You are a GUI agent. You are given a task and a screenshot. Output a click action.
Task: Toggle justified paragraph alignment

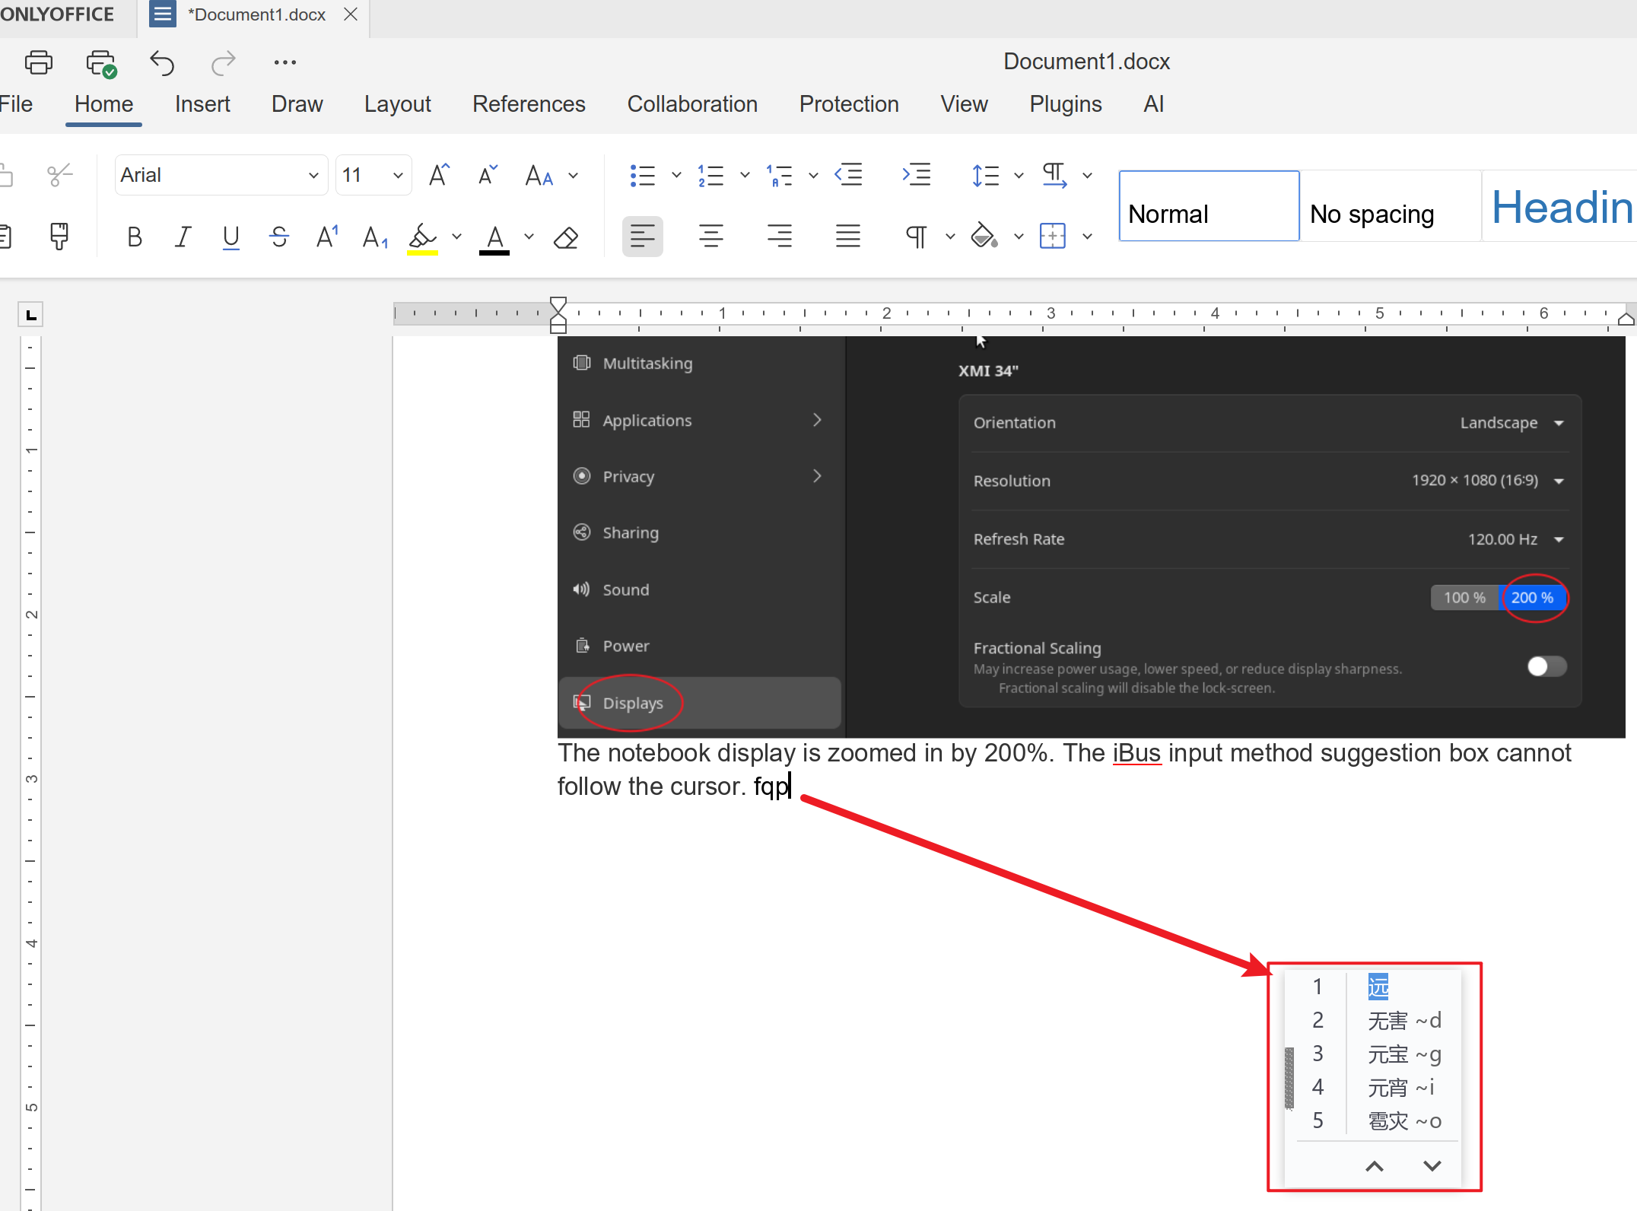pyautogui.click(x=847, y=237)
